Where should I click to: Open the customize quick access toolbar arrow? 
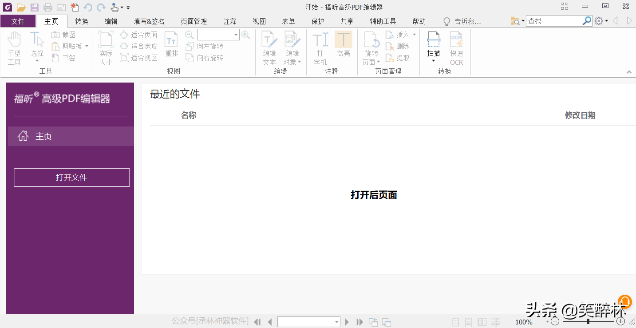coord(128,8)
